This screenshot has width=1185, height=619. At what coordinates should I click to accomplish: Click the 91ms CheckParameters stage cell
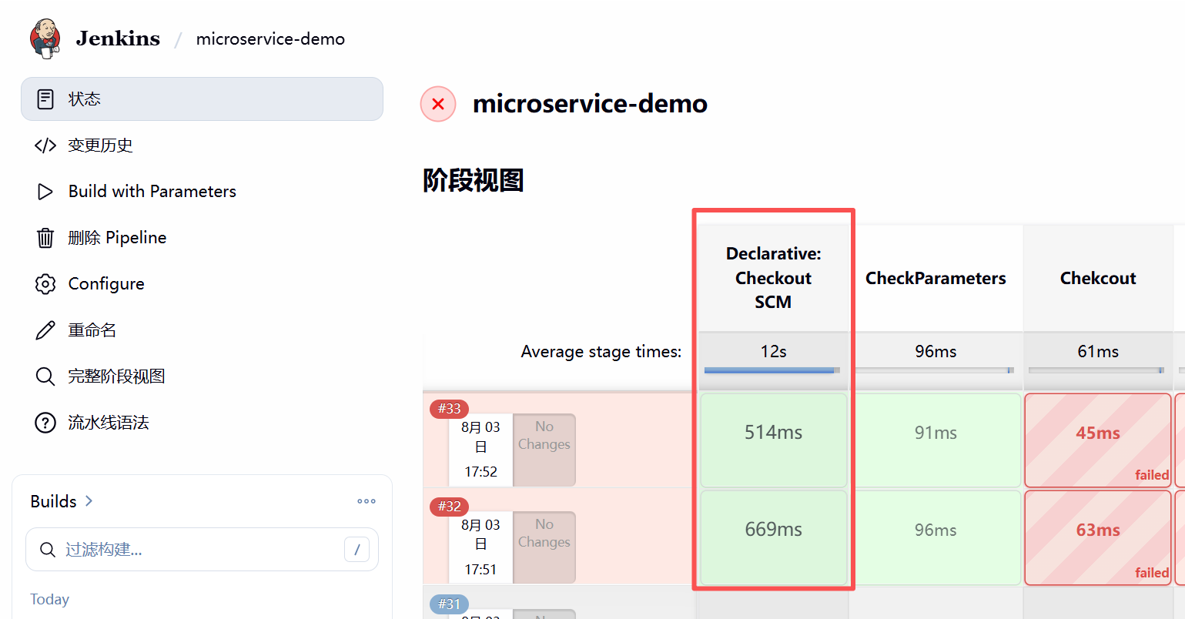click(936, 440)
